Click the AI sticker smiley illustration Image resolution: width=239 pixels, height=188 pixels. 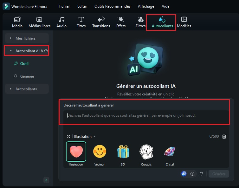point(145,60)
